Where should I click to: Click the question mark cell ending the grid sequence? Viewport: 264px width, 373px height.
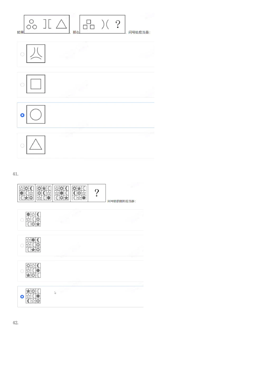(x=97, y=193)
